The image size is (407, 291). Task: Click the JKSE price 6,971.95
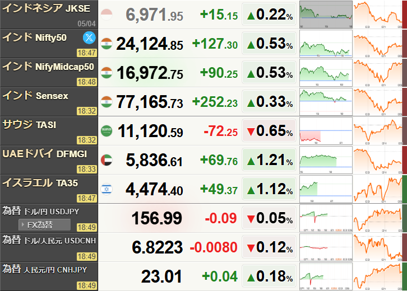154,15
